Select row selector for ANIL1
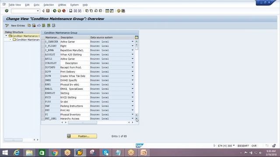This screenshot has width=280, height=157. pos(43,59)
